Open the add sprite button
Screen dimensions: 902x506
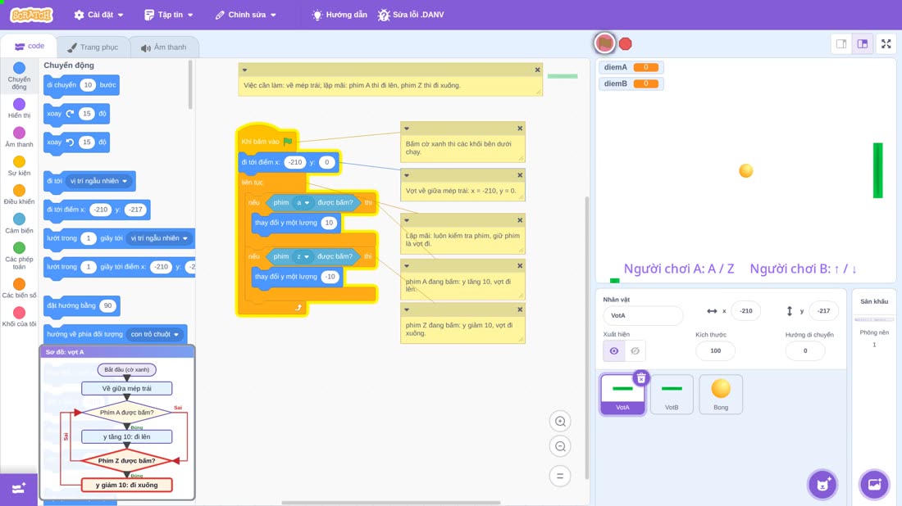click(822, 484)
